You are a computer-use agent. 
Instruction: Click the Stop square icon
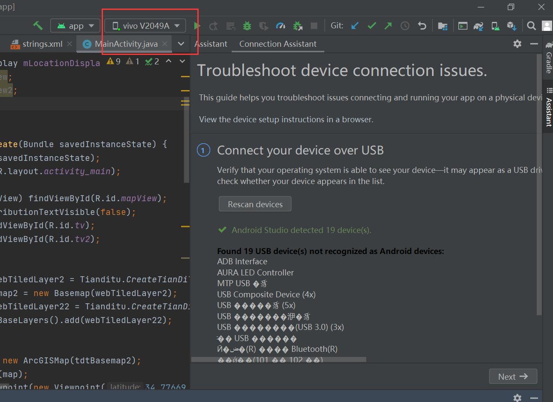point(314,26)
